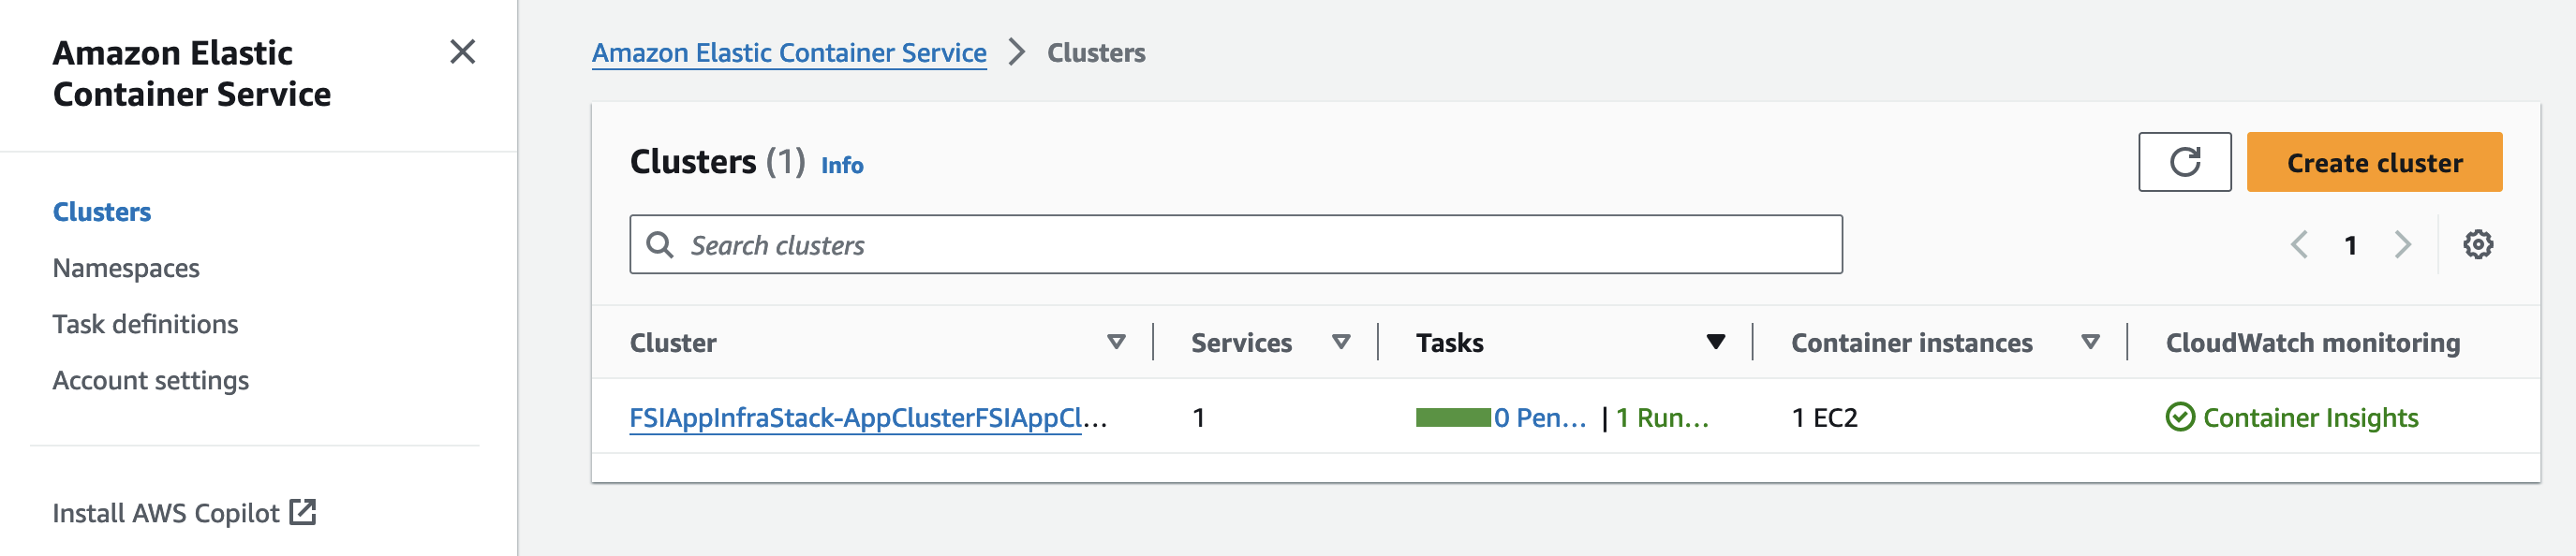Go to previous page of clusters
The width and height of the screenshot is (2576, 556).
point(2299,245)
